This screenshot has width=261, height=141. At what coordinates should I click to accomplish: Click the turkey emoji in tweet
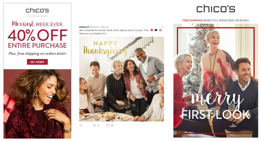pos(156,30)
